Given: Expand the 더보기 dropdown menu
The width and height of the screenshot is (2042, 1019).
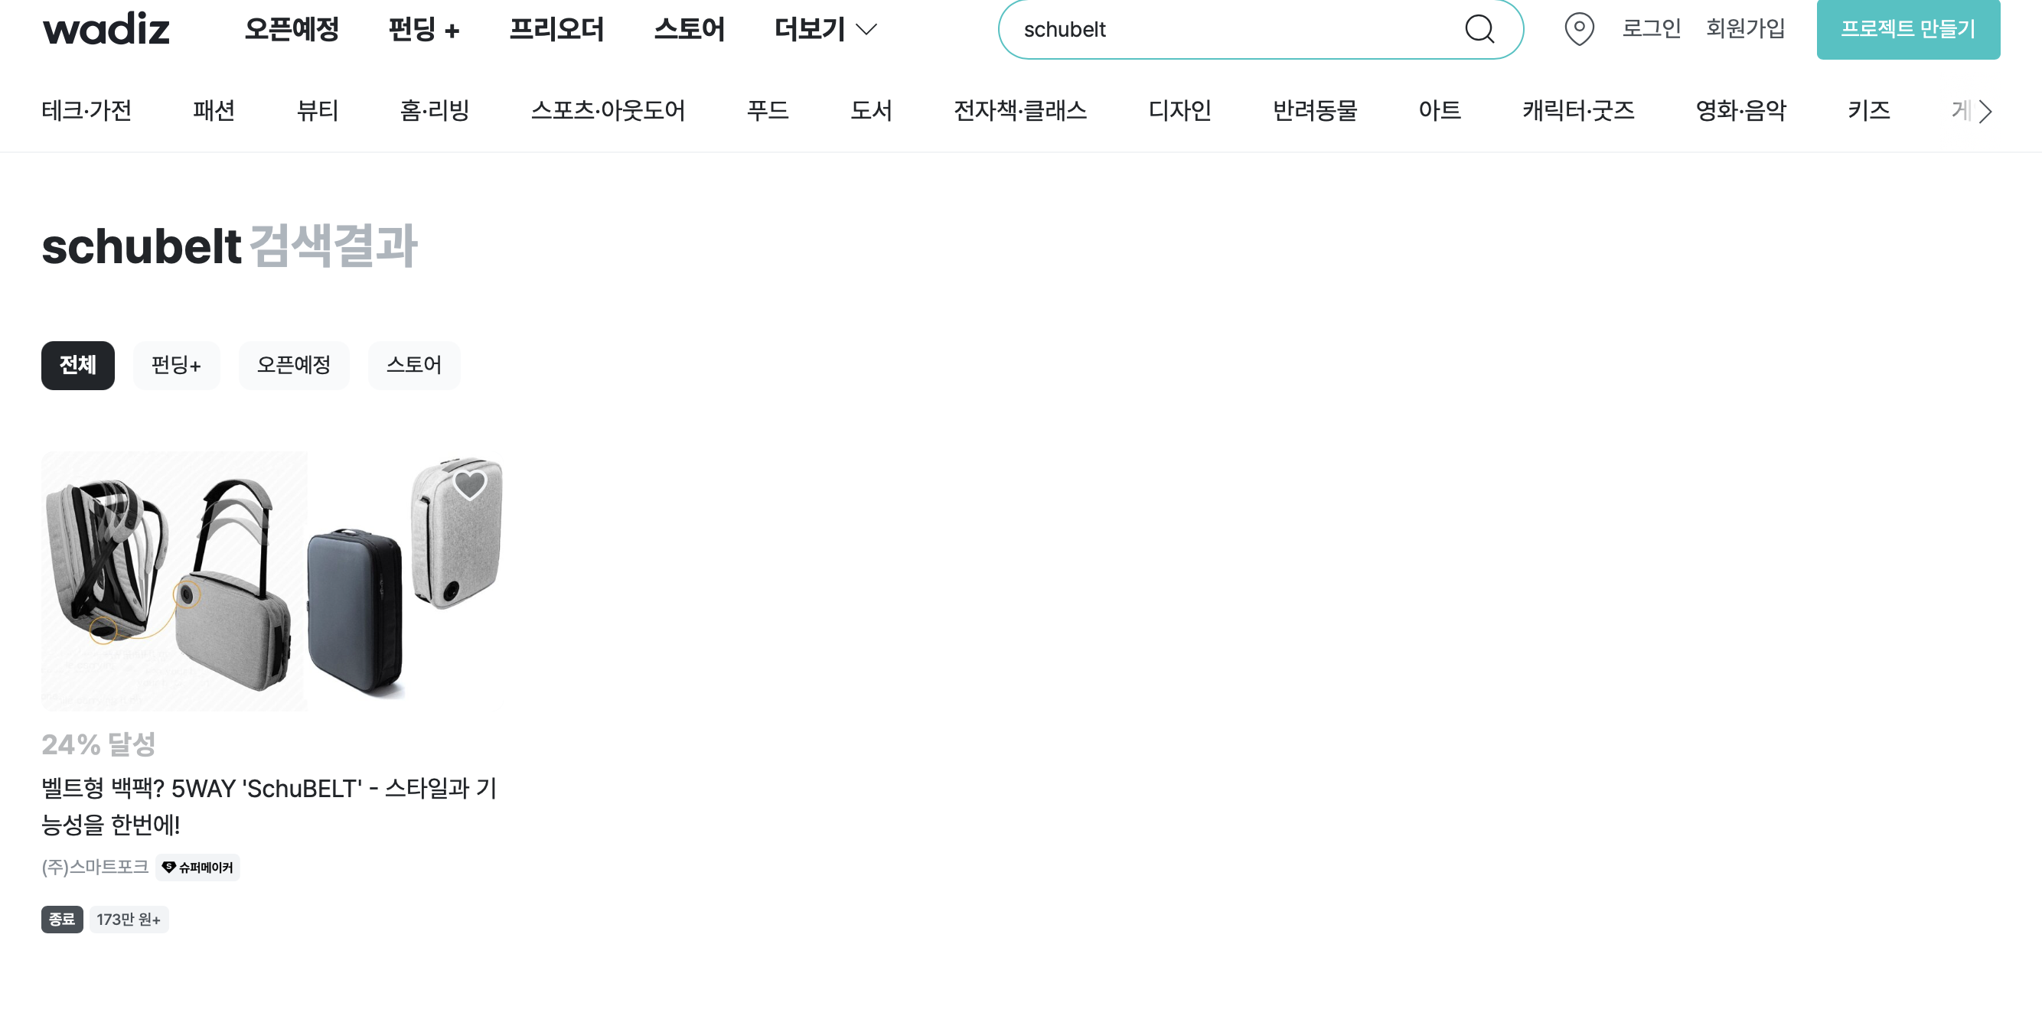Looking at the screenshot, I should (825, 29).
